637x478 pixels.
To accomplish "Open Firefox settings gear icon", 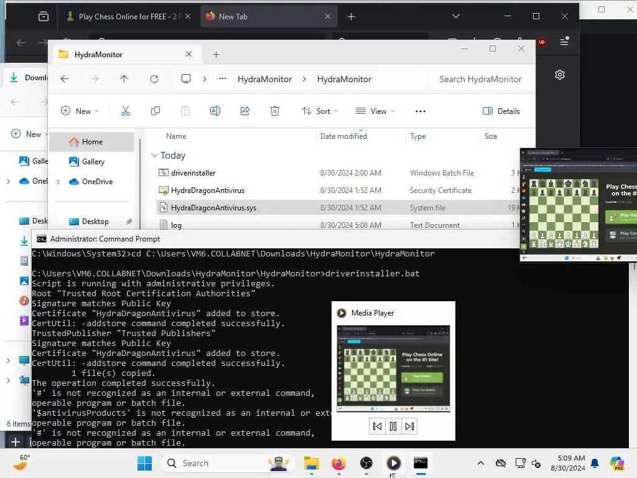I will pyautogui.click(x=560, y=75).
